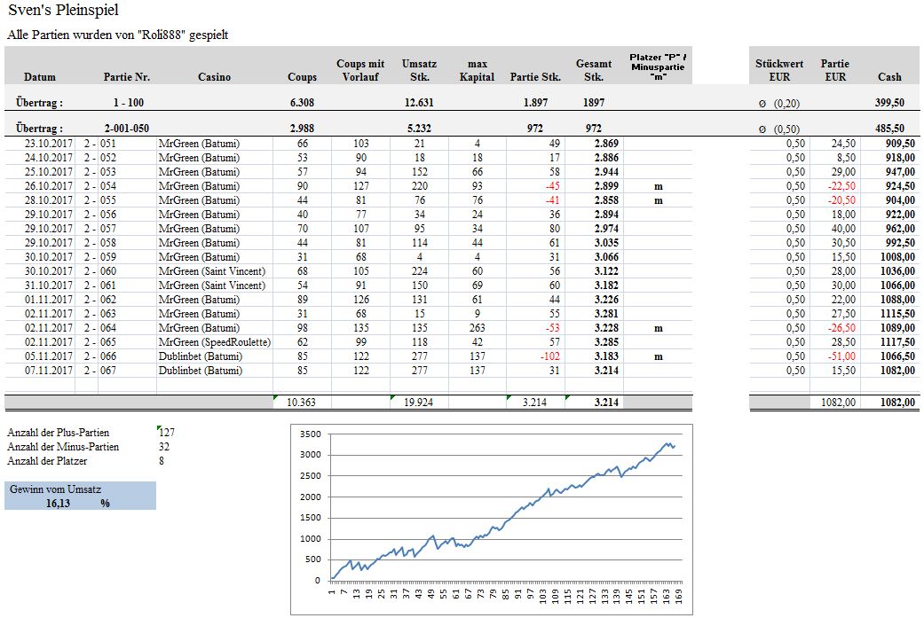Select the "Coups mit Vorlauf" header

360,70
